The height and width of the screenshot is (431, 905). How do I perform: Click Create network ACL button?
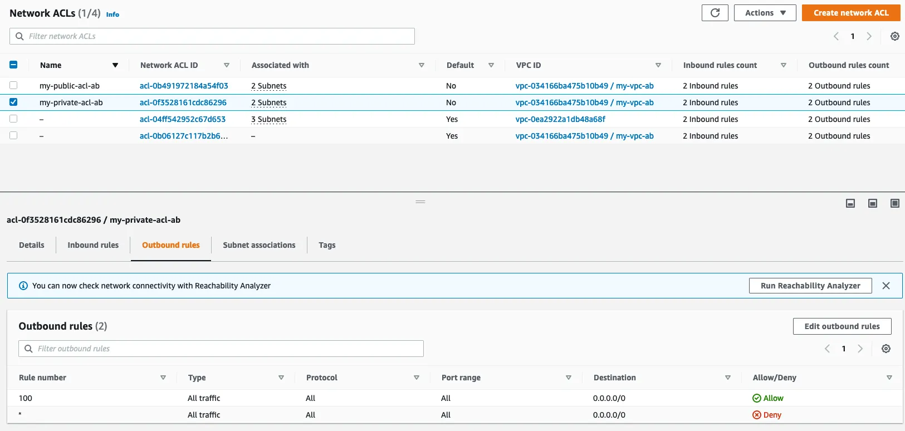[850, 13]
